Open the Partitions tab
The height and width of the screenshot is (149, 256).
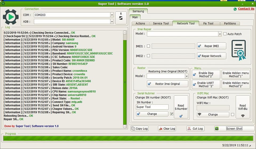click(x=230, y=23)
